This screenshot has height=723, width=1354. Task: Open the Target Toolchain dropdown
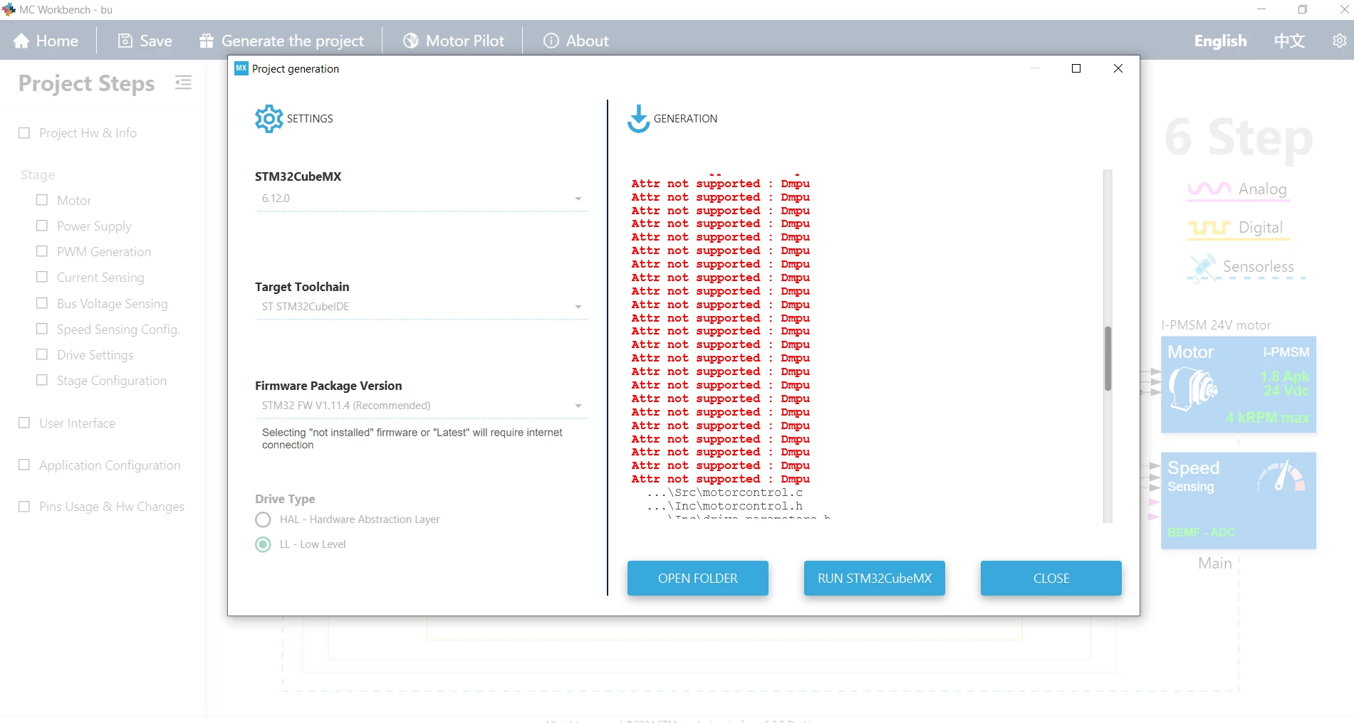tap(422, 307)
